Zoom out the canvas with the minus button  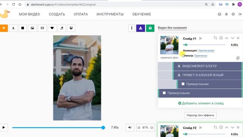click(x=139, y=128)
